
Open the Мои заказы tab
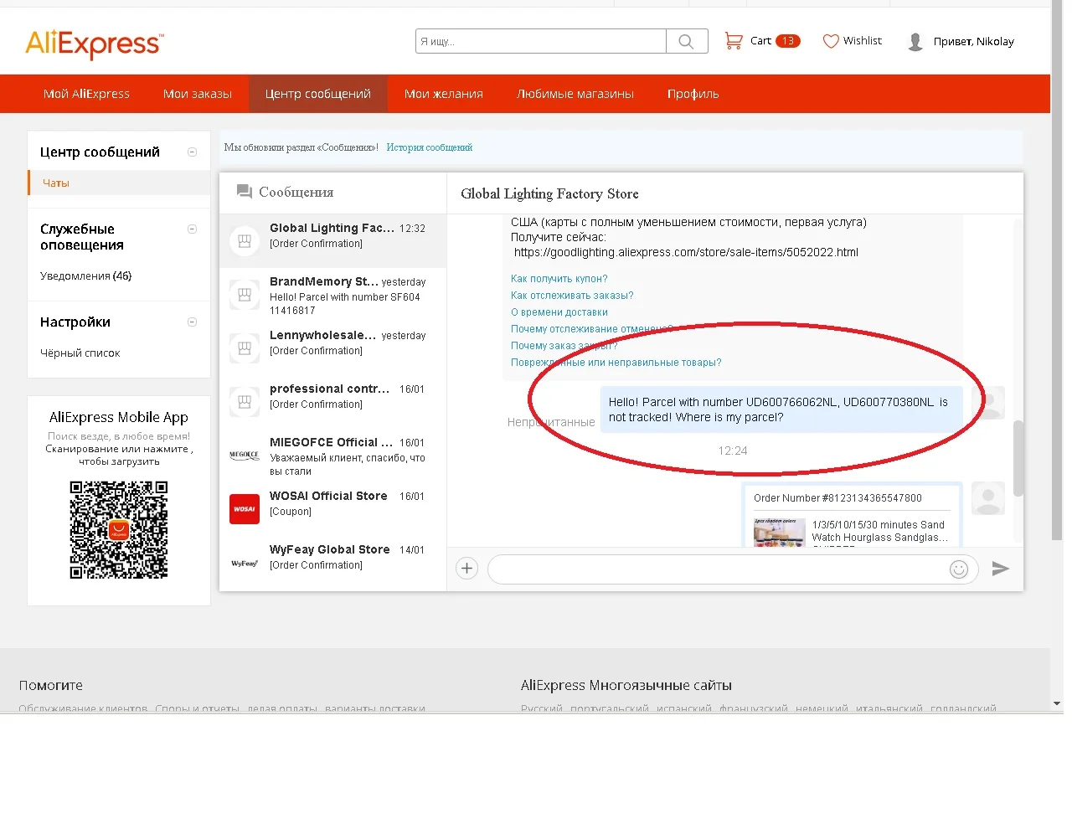[198, 94]
